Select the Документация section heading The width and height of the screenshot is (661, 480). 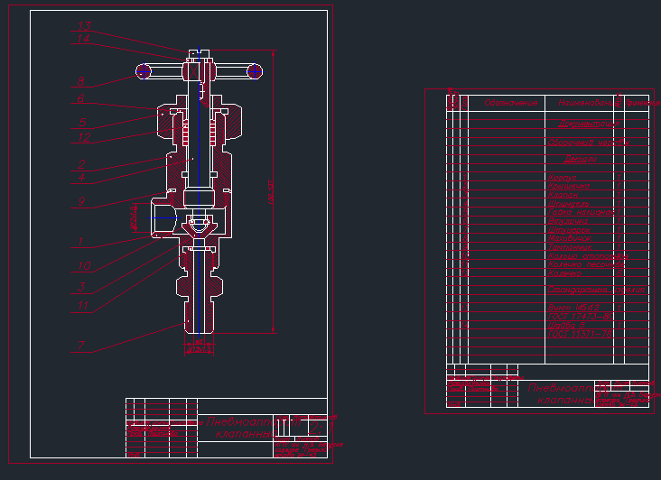(589, 124)
